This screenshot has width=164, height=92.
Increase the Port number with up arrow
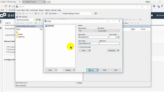pyautogui.click(x=118, y=37)
